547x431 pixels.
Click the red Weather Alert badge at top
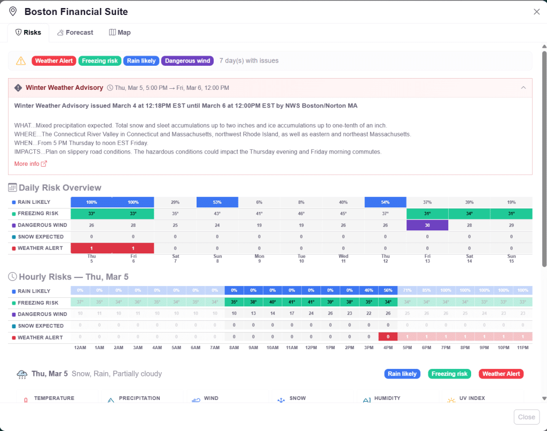click(x=54, y=61)
